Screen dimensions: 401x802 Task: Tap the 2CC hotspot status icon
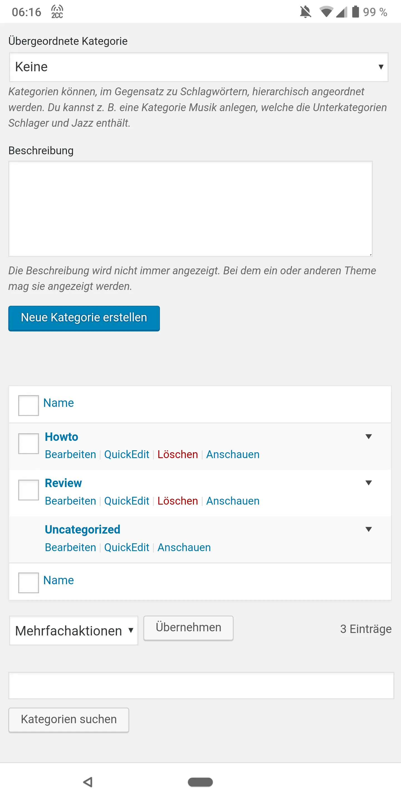click(57, 12)
